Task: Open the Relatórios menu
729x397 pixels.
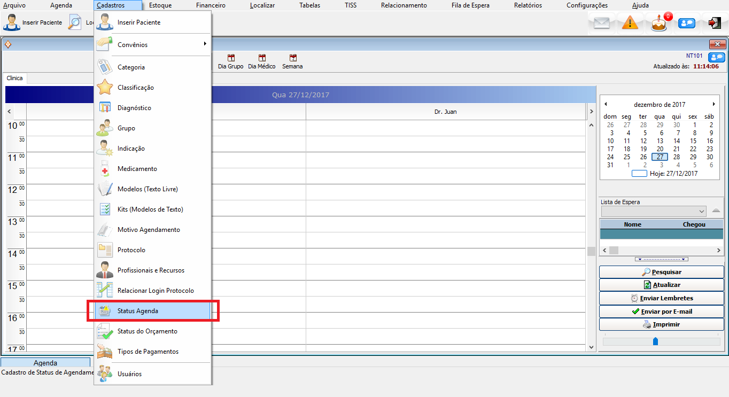Action: point(528,5)
